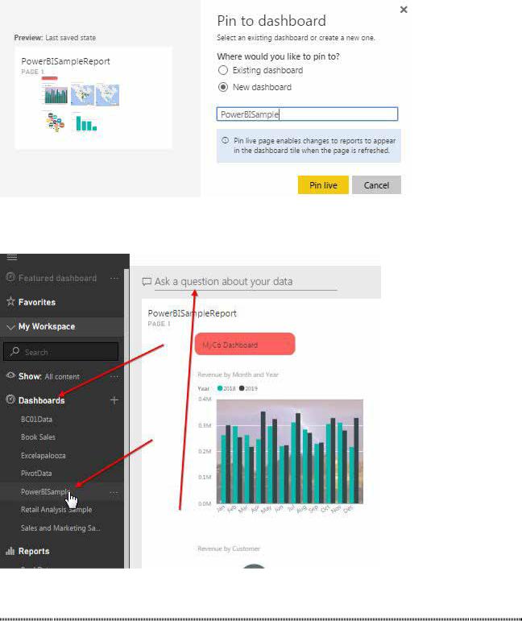Close the Pin to dashboard dialog
This screenshot has width=522, height=621.
click(404, 10)
